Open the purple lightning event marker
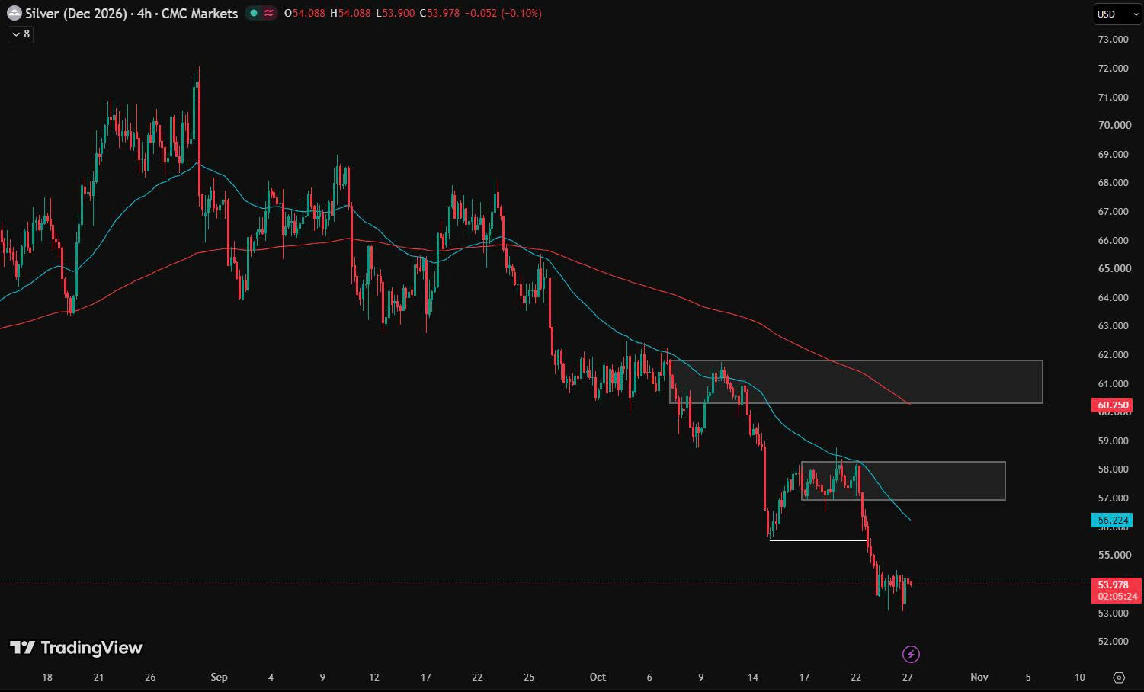 (x=911, y=654)
